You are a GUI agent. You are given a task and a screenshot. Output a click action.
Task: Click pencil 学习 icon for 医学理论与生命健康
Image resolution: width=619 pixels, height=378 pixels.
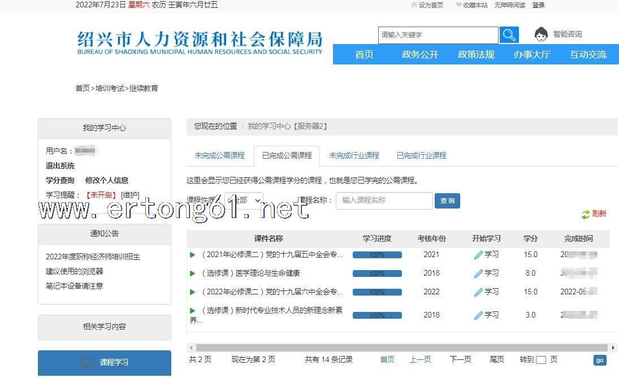479,273
